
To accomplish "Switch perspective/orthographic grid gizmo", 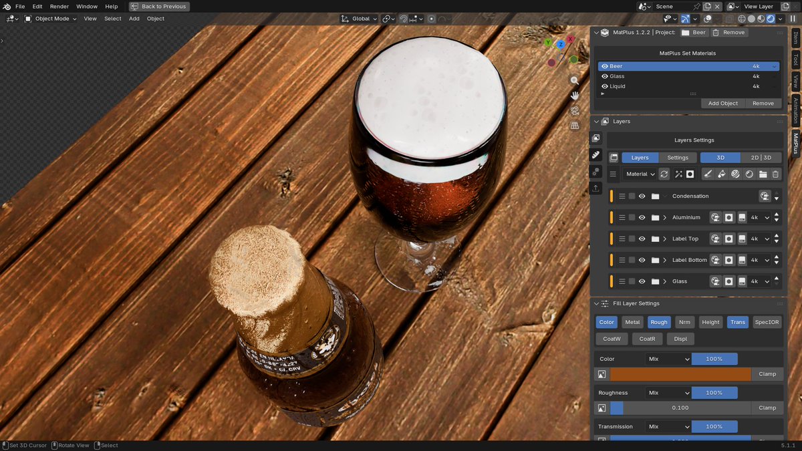I will pos(574,125).
